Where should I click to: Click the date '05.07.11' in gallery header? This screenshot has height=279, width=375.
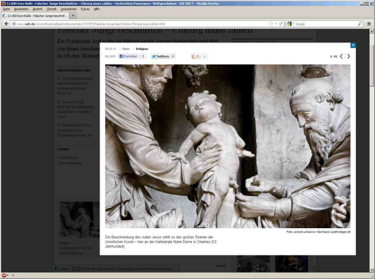click(110, 49)
